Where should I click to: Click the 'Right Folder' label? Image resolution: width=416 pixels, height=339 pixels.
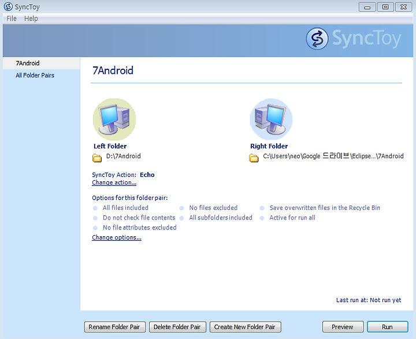pyautogui.click(x=269, y=146)
